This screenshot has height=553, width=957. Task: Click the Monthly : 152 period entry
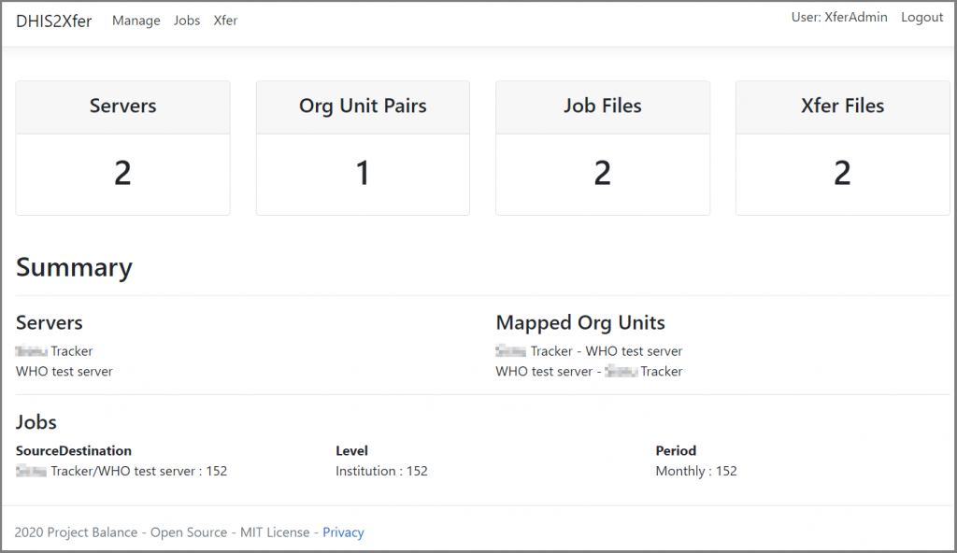click(696, 471)
